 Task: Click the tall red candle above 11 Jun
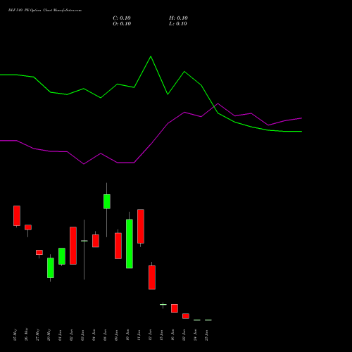[141, 226]
